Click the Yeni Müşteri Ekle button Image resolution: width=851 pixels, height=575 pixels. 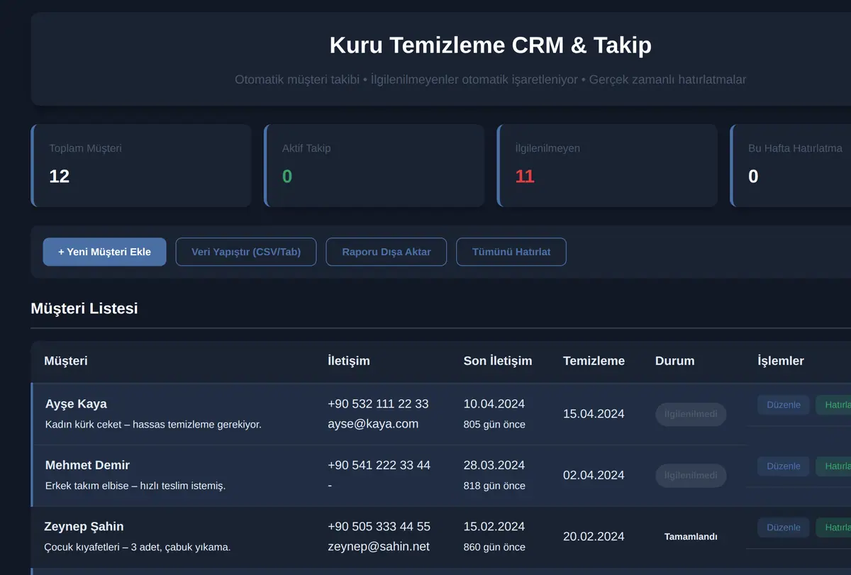click(x=104, y=252)
